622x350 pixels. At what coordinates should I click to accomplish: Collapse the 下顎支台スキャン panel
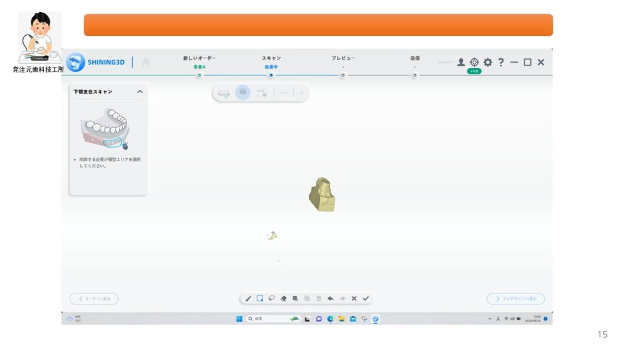click(x=140, y=92)
